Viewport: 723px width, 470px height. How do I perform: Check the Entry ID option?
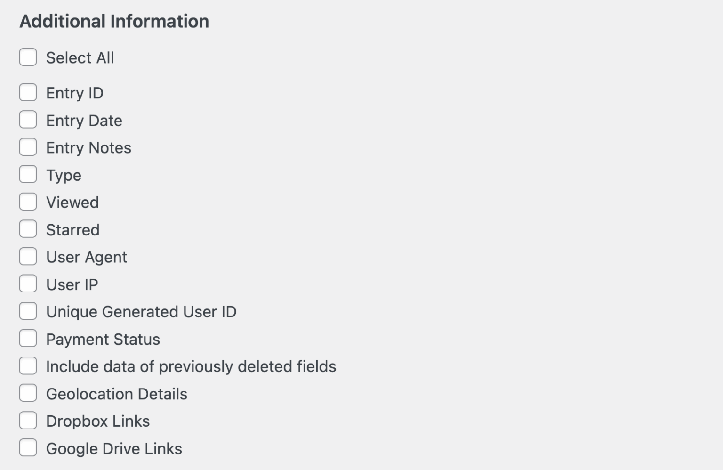(x=28, y=92)
